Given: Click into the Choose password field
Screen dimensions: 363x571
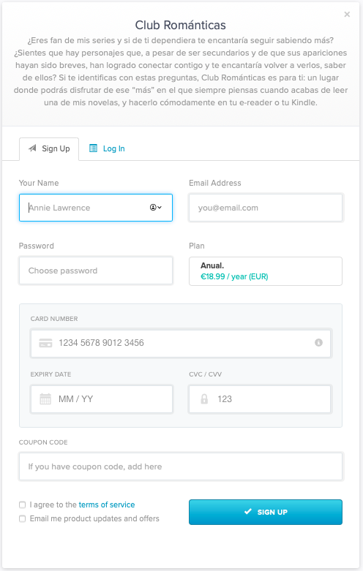Looking at the screenshot, I should point(95,271).
